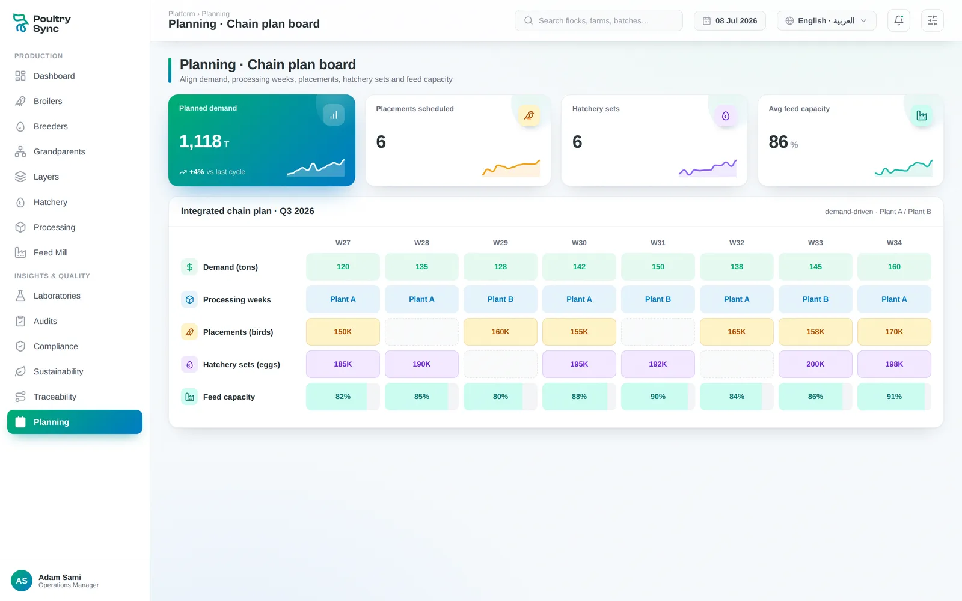Screen dimensions: 962x601
Task: Click the W33 hatchery sets 200K cell
Action: pos(815,364)
